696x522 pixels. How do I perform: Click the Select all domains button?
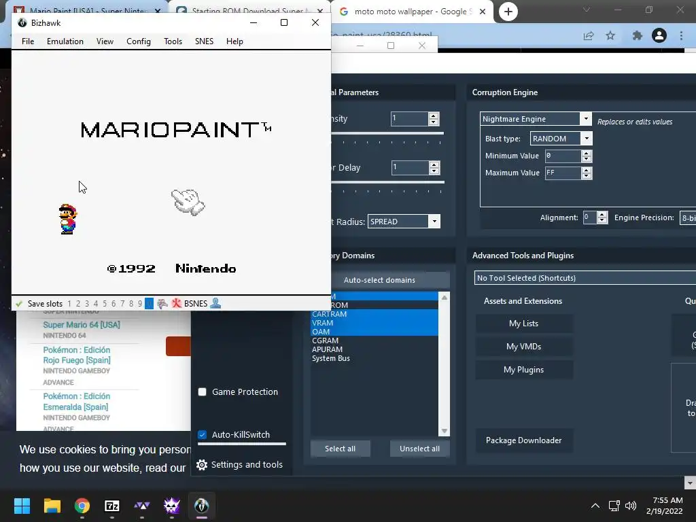tap(340, 449)
